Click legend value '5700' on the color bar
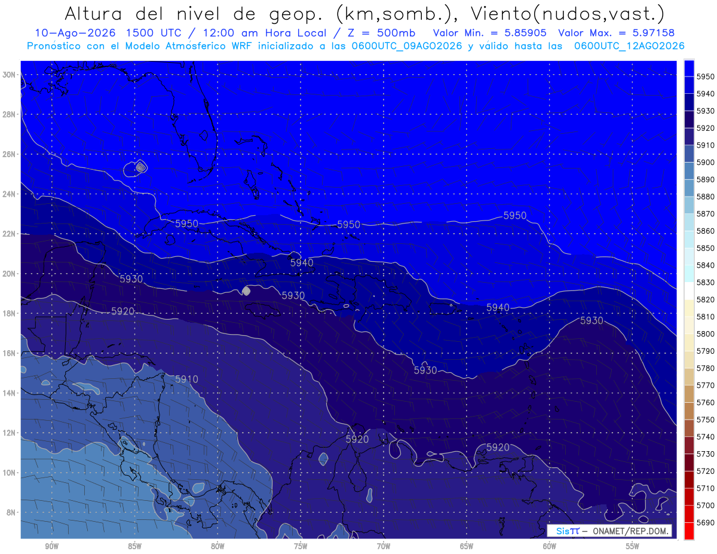The height and width of the screenshot is (554, 717). point(706,506)
